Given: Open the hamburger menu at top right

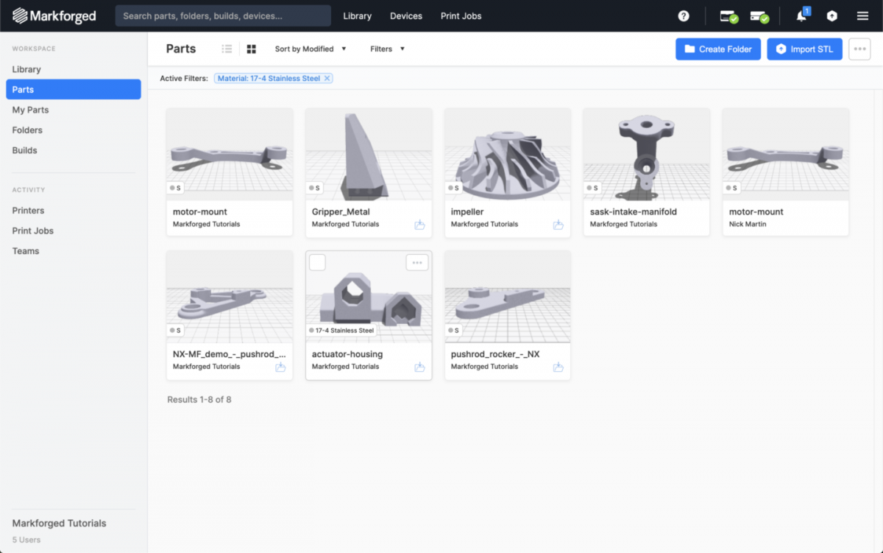Looking at the screenshot, I should tap(862, 15).
